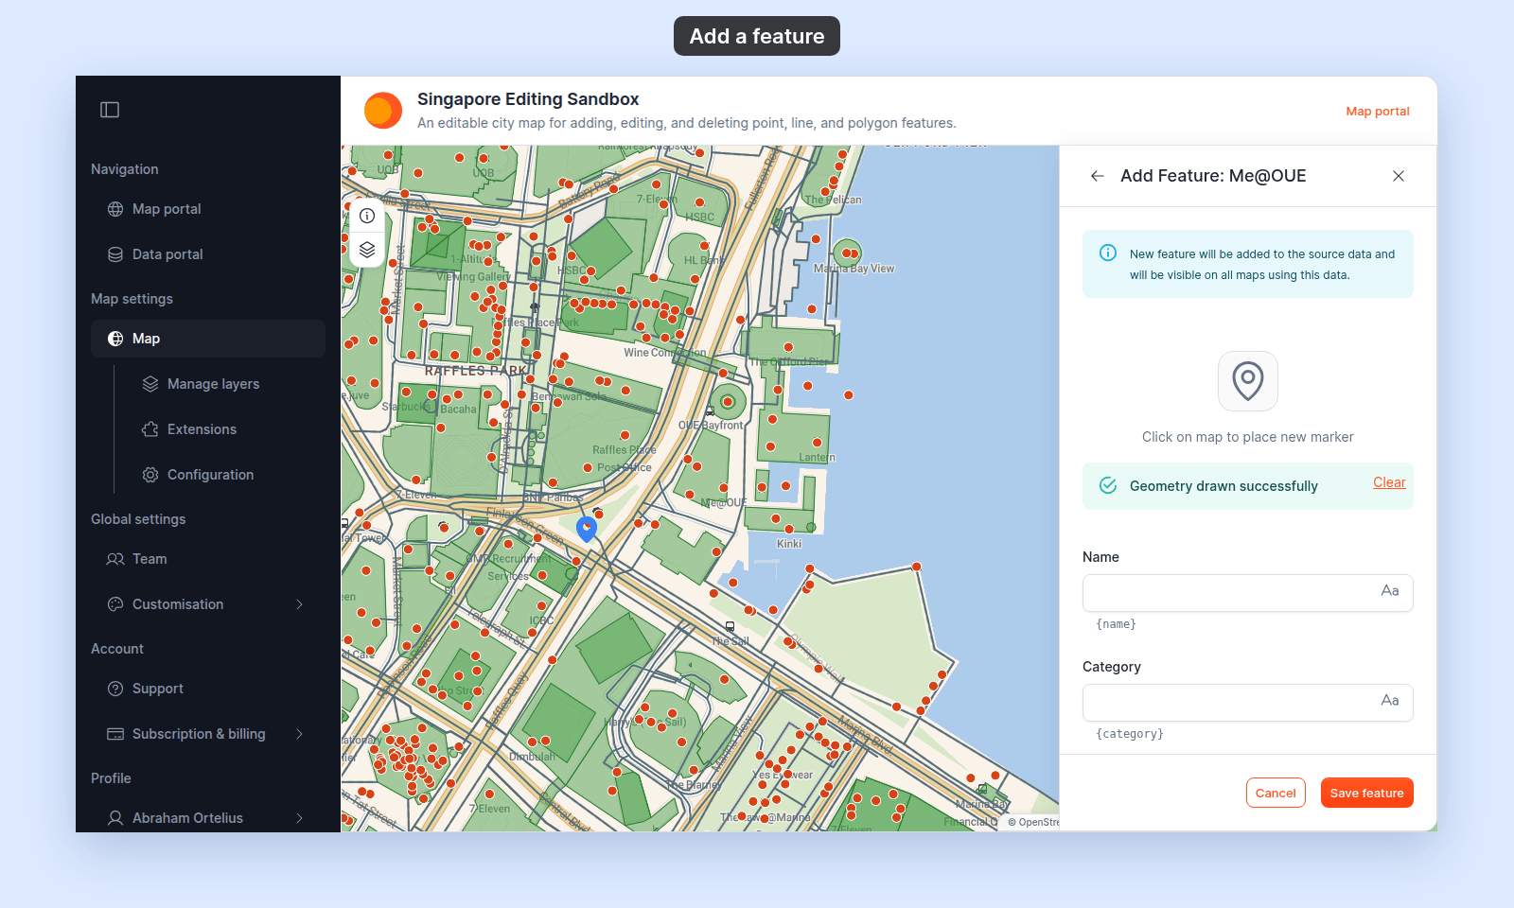The width and height of the screenshot is (1514, 908).
Task: Expand the Abraham Ortelius profile chevron
Action: coord(300,818)
